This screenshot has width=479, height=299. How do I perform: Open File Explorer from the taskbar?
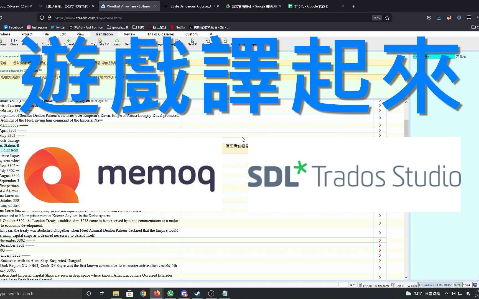click(116, 293)
